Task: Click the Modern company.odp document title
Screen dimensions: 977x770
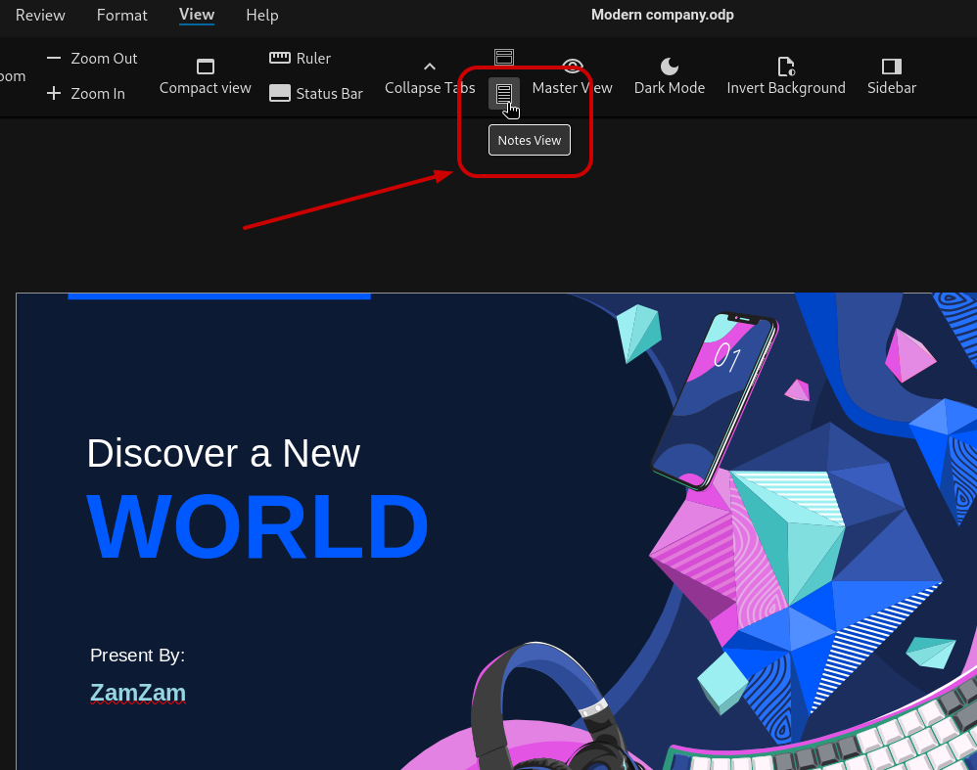Action: (662, 15)
